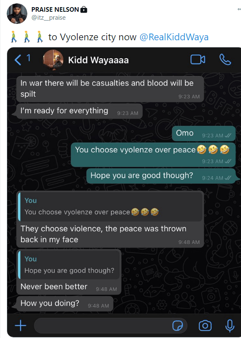
Task: Record voice message with microphone icon
Action: tap(230, 325)
